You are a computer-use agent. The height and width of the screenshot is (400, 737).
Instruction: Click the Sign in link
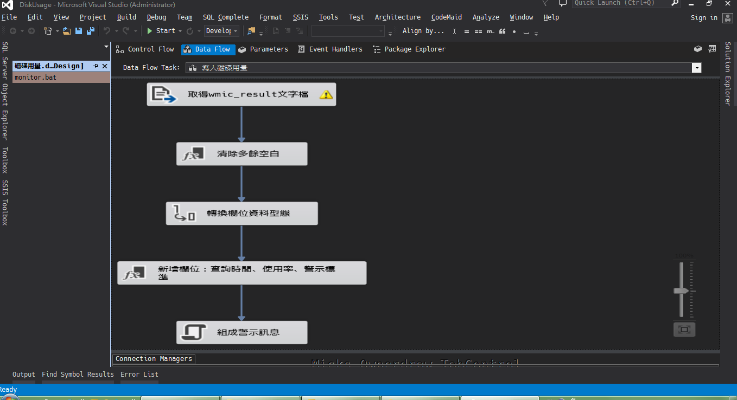pyautogui.click(x=704, y=17)
